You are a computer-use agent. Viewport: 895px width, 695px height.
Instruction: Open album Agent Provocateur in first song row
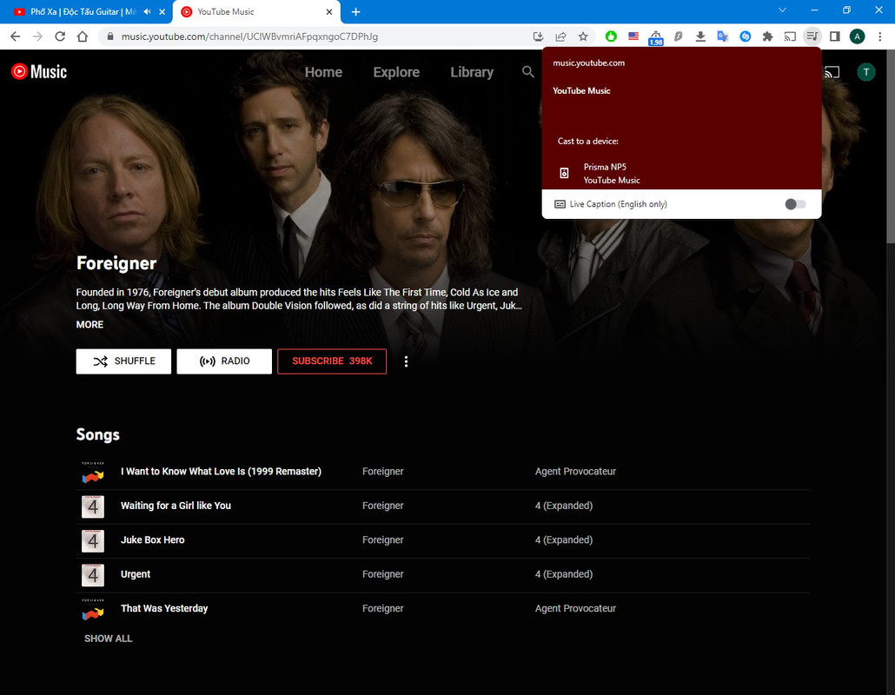click(x=575, y=472)
